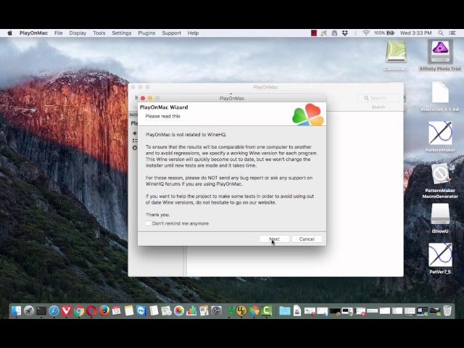
Task: Open Finder from the Dock
Action: pyautogui.click(x=16, y=311)
